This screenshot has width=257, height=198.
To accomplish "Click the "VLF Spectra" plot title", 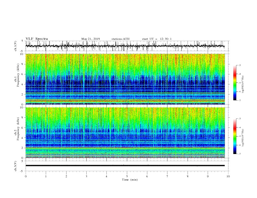I will click(37, 39).
